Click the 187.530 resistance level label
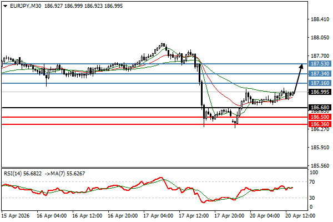 click(319, 64)
